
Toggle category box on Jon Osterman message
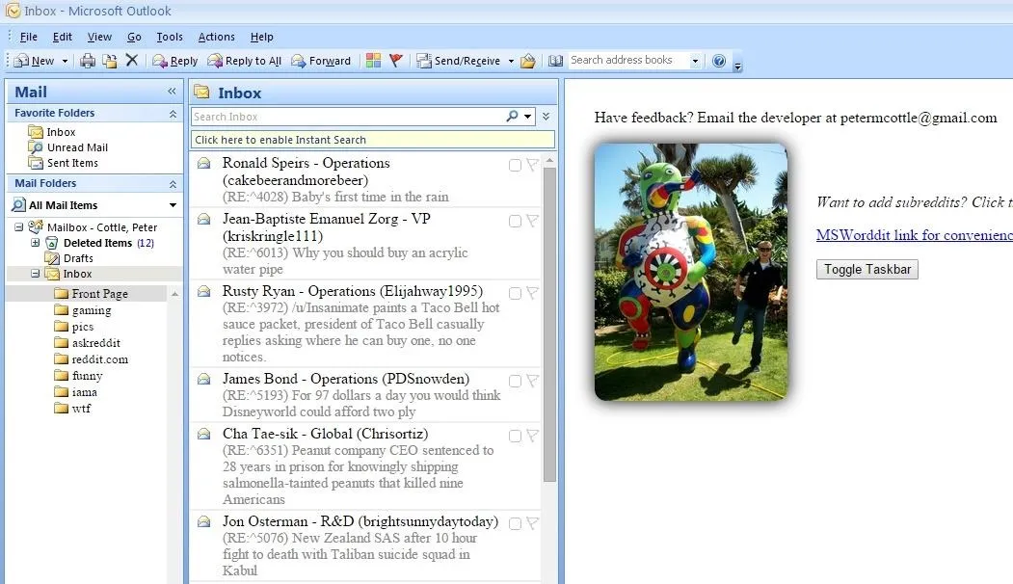point(515,523)
